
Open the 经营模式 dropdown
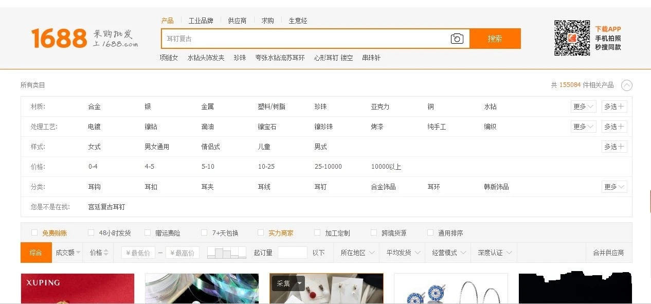coord(448,253)
